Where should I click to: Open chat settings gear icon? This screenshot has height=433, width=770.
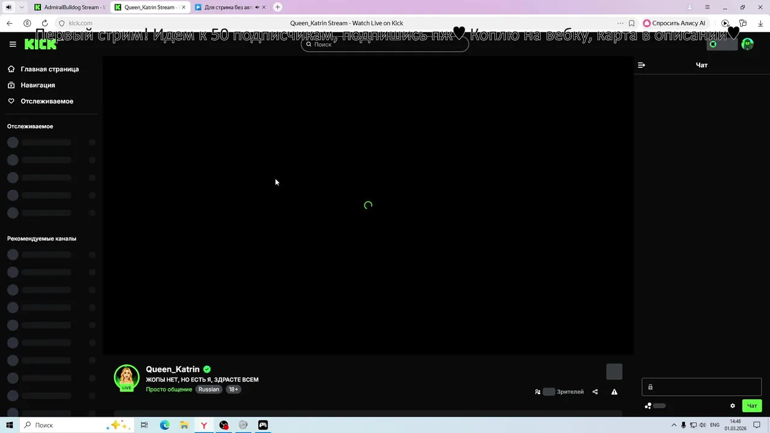733,406
